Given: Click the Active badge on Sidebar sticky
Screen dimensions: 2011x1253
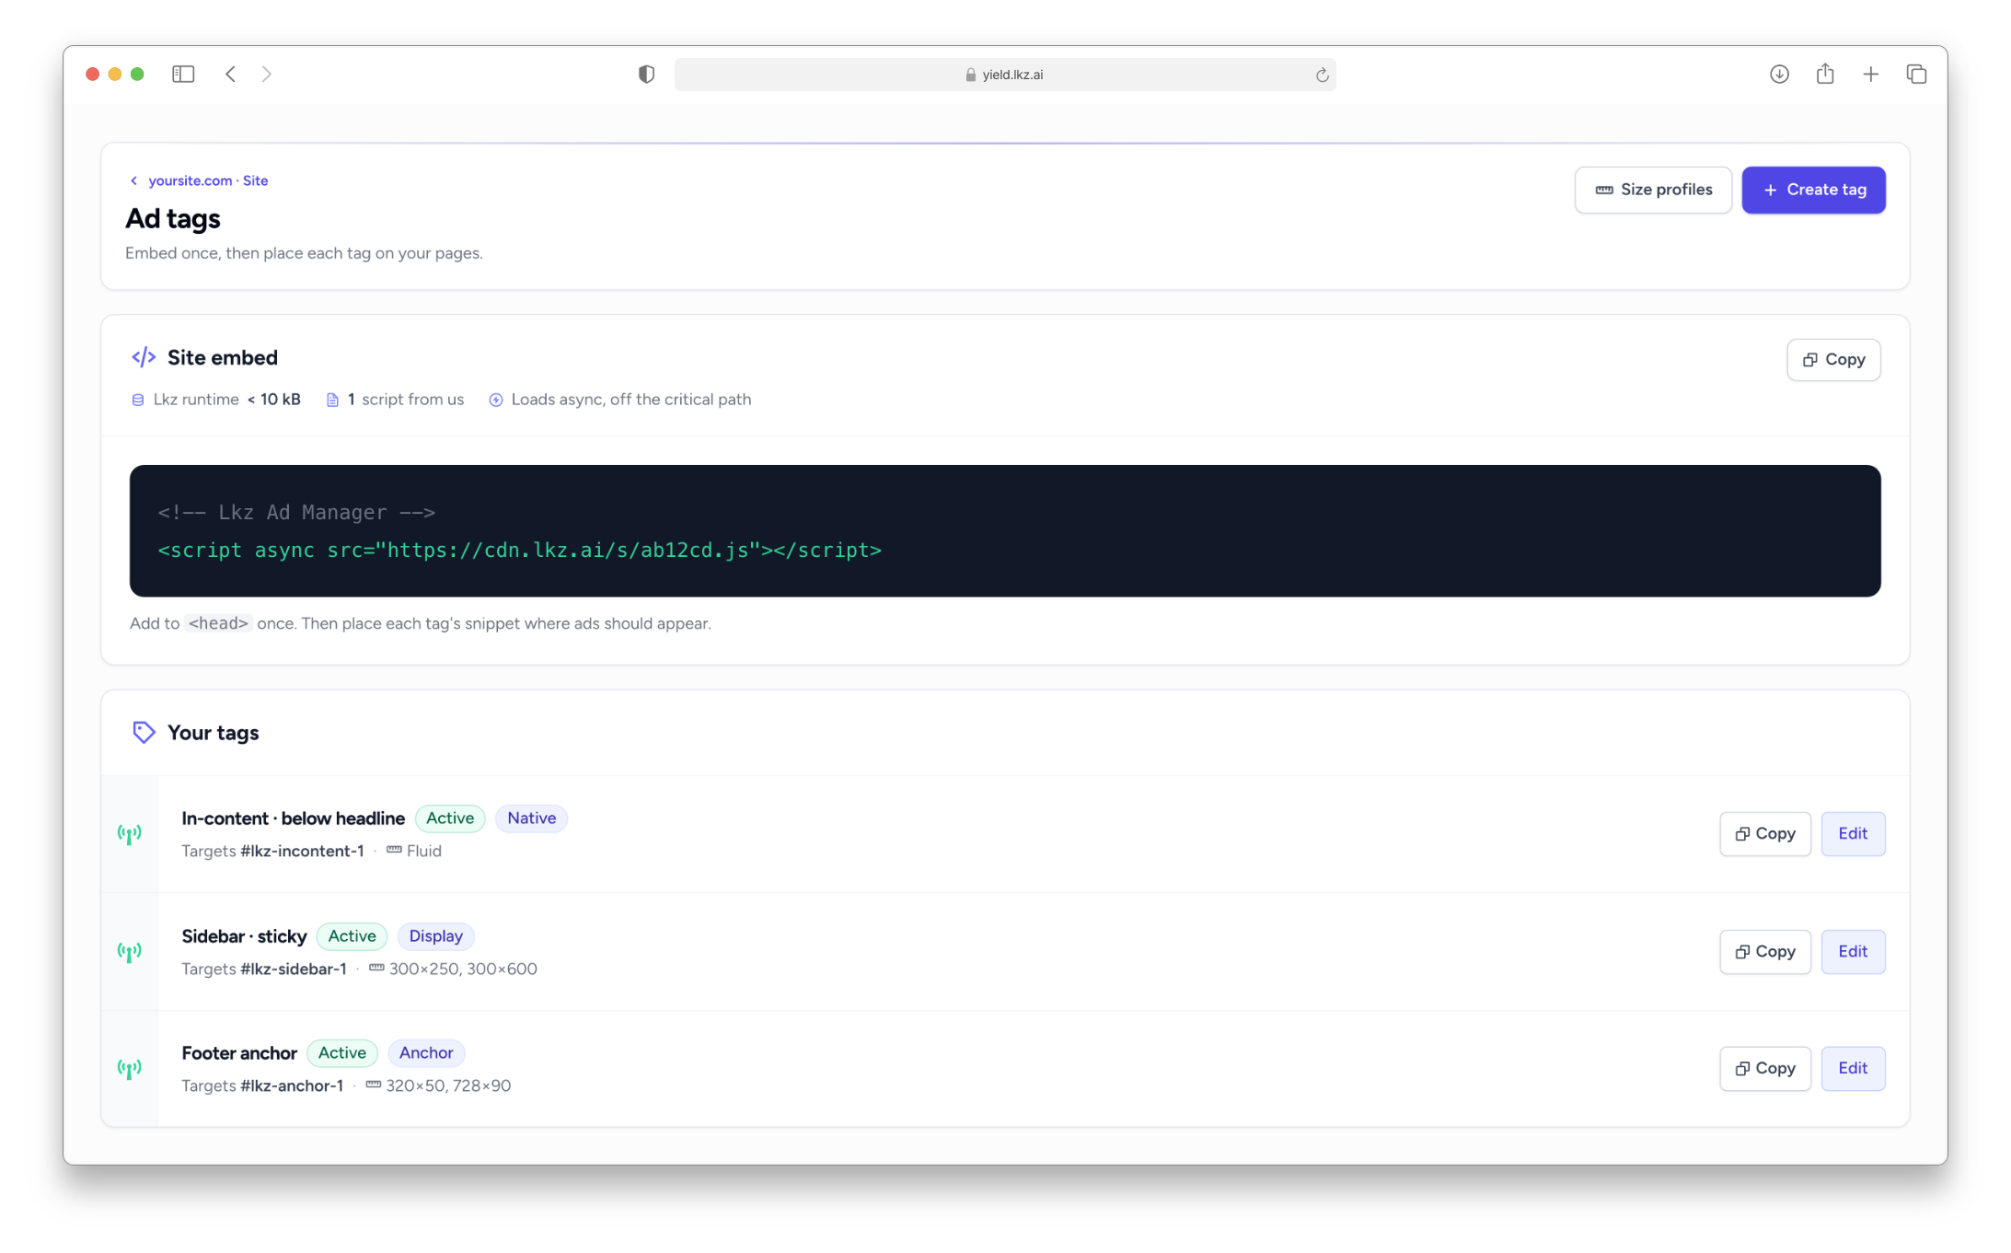Looking at the screenshot, I should tap(353, 936).
